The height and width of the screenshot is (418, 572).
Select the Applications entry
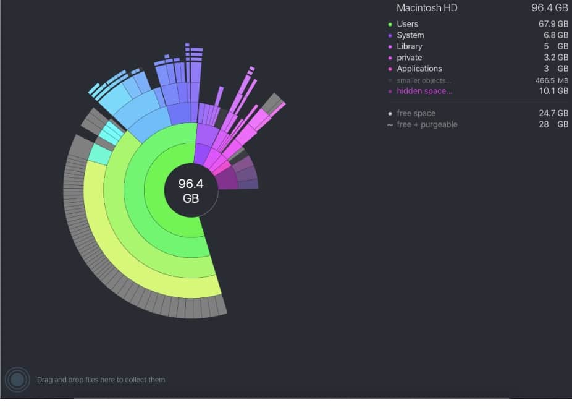(x=478, y=69)
